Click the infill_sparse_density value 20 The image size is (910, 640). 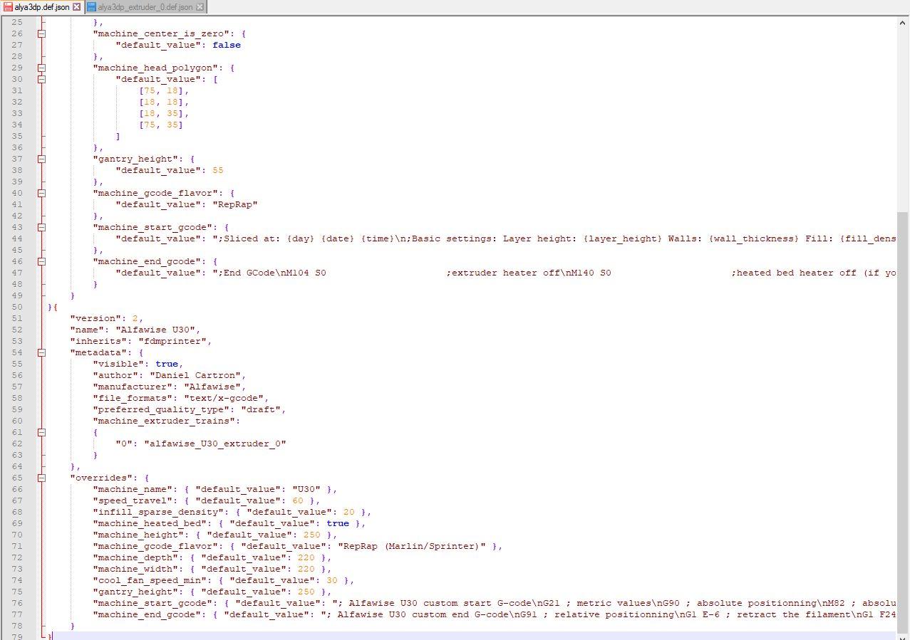tap(349, 512)
